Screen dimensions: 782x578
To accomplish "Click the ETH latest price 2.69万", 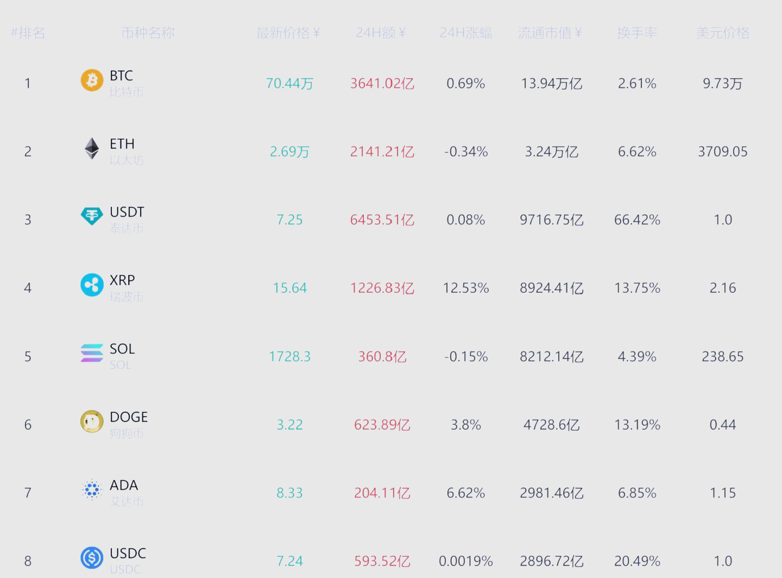I will point(290,152).
